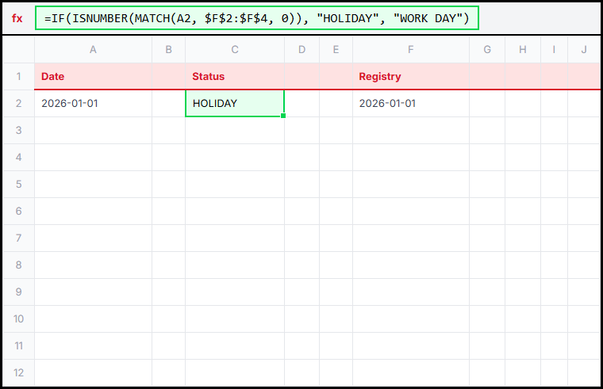This screenshot has height=389, width=603.
Task: Select column J header
Action: coord(583,50)
